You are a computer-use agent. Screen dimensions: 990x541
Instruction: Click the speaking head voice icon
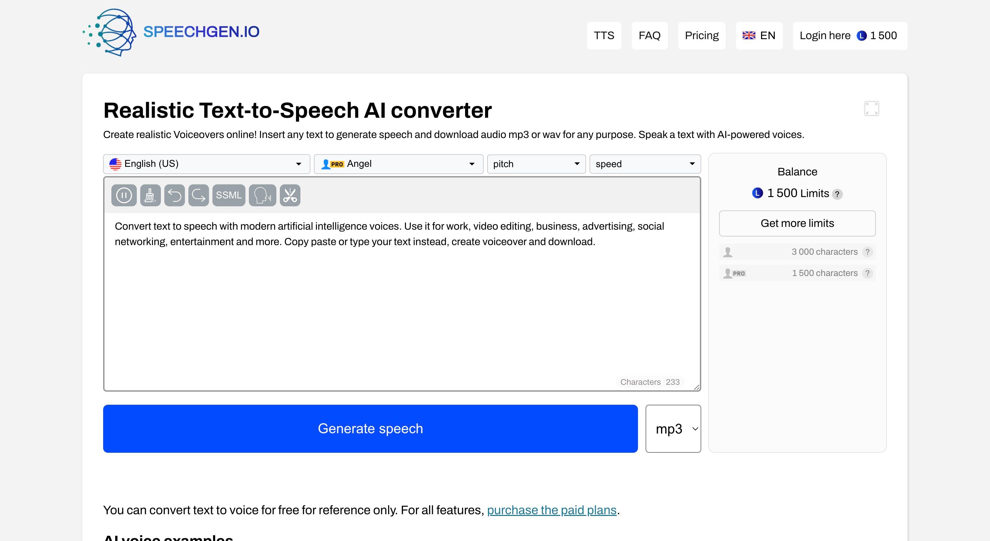[x=263, y=195]
